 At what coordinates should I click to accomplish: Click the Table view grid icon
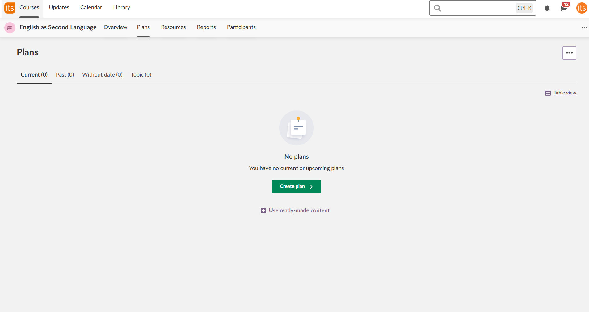548,93
